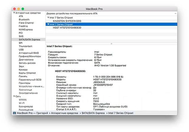The width and height of the screenshot is (189, 132).
Task: Open Устройство чтения к... item
Action: (x=31, y=86)
